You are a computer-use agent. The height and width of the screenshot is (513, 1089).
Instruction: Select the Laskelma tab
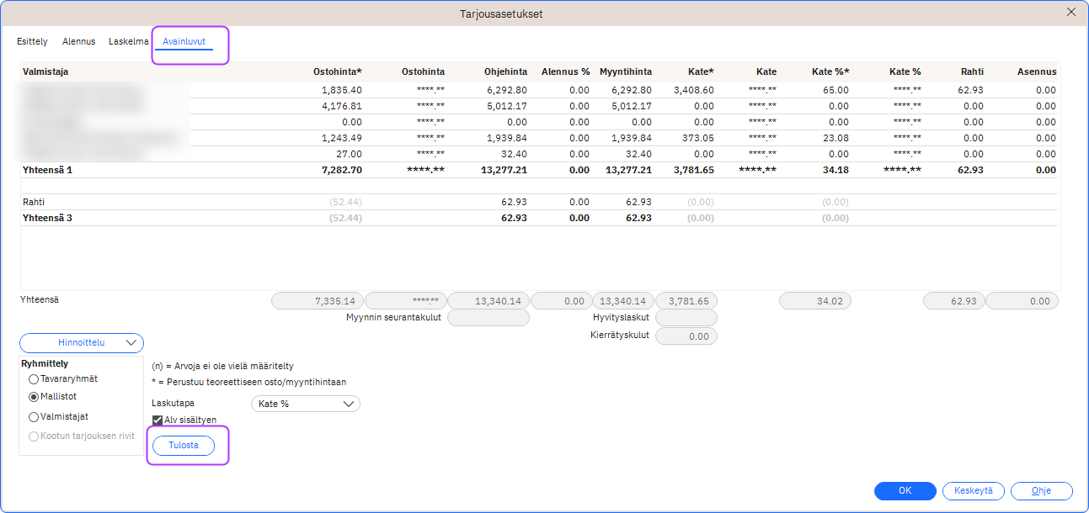128,41
